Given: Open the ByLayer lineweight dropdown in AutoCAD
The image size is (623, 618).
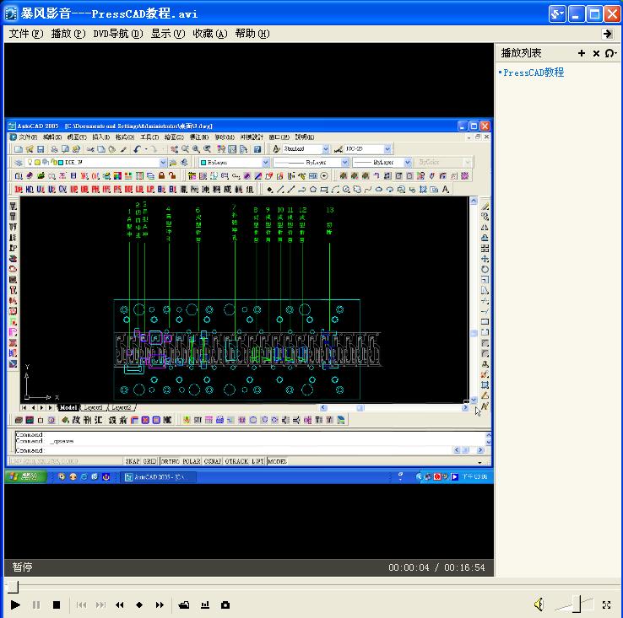Looking at the screenshot, I should click(x=408, y=163).
